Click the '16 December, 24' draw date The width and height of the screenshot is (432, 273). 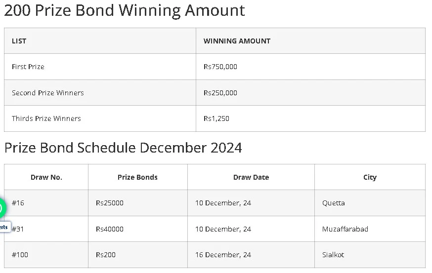click(223, 255)
